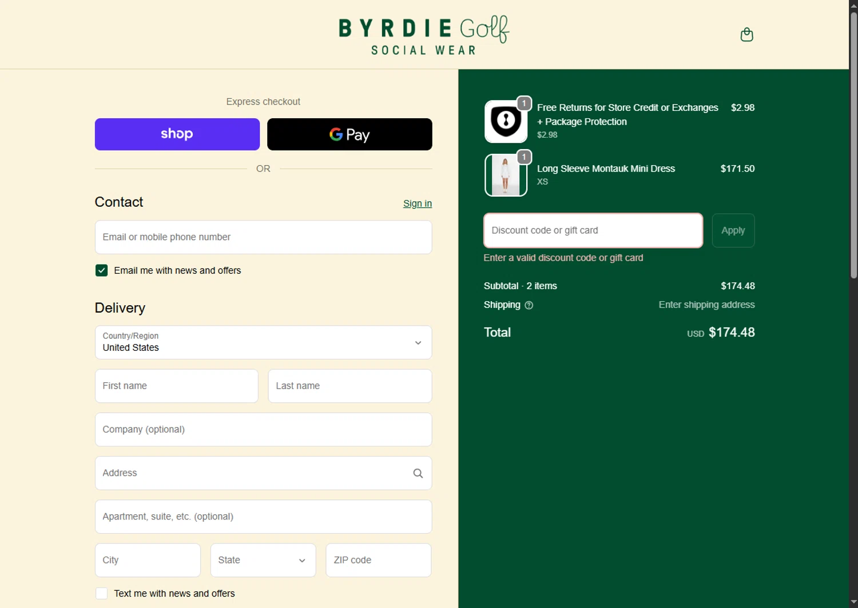Focus the Email or mobile phone number field
Viewport: 858px width, 608px height.
(x=263, y=237)
